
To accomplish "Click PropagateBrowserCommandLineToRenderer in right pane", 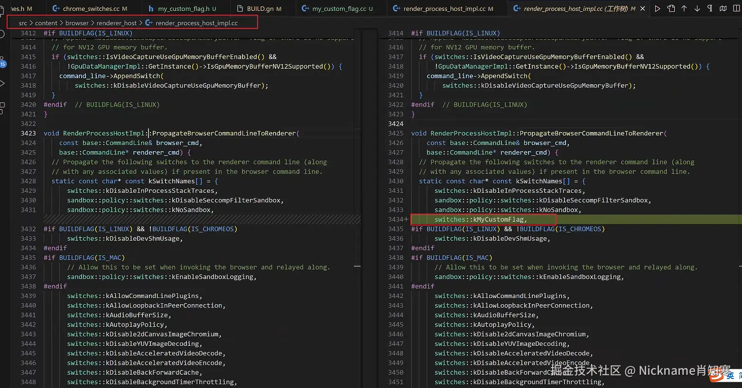I will point(592,133).
